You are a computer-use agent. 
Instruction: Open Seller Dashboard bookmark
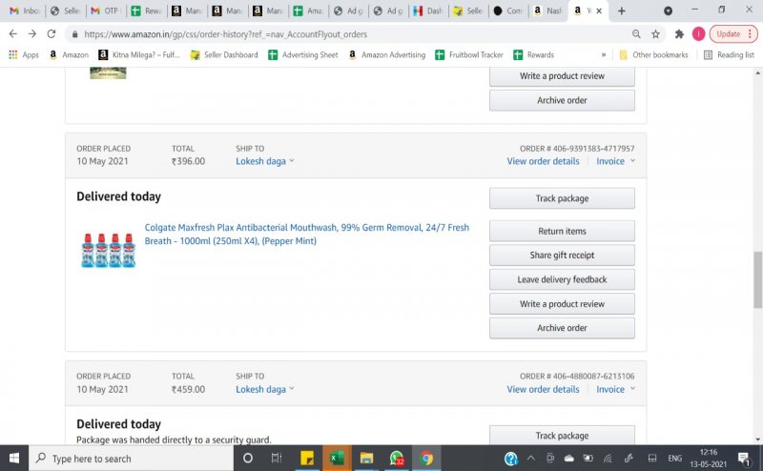click(224, 55)
